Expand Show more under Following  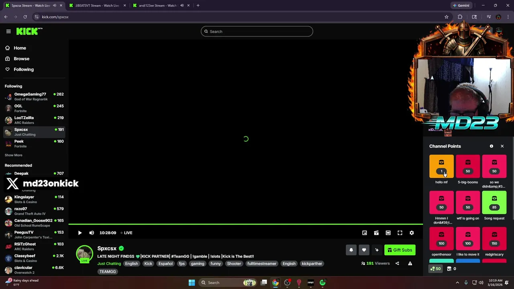coord(14,155)
